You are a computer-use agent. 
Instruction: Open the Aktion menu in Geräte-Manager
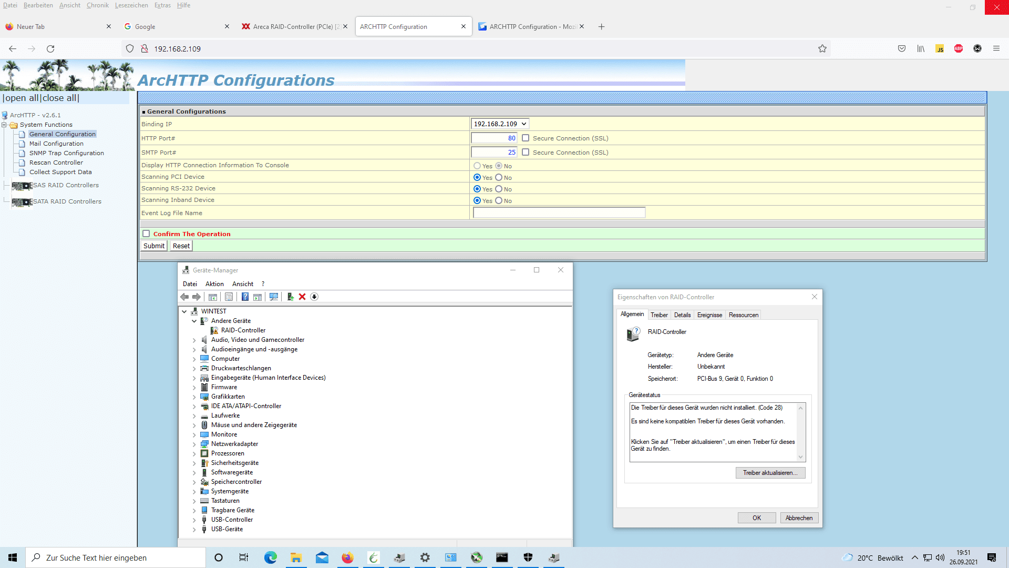pos(214,284)
